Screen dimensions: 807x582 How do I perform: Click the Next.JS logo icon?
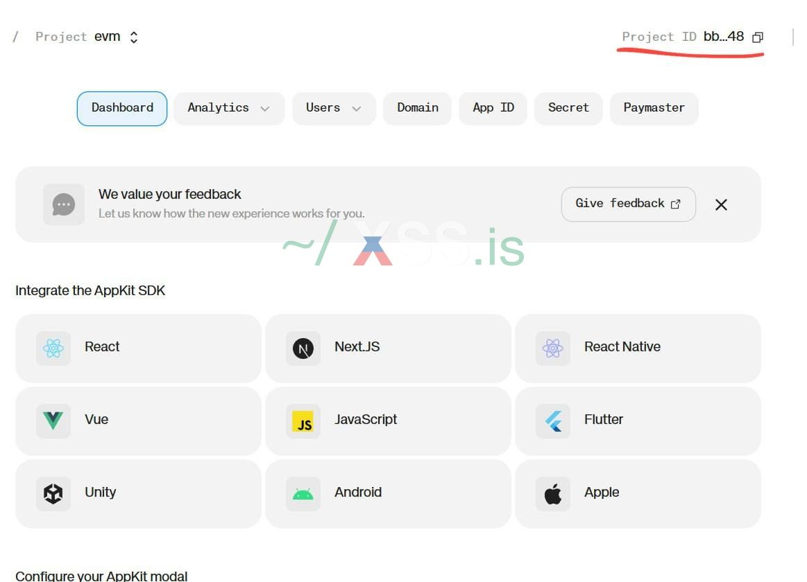303,347
